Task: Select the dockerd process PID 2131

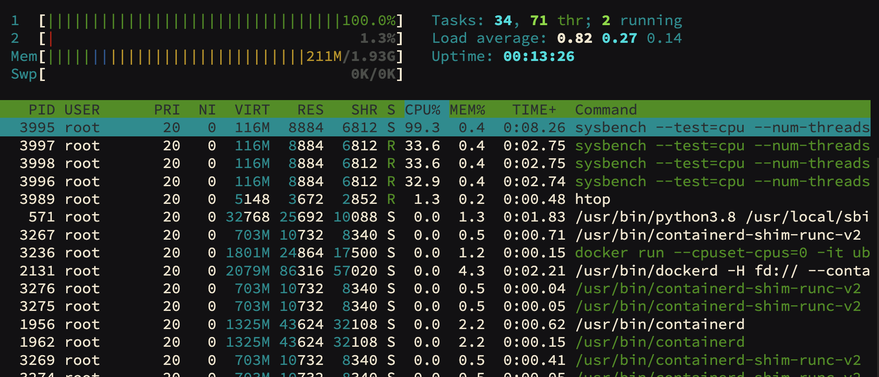Action: pos(435,271)
